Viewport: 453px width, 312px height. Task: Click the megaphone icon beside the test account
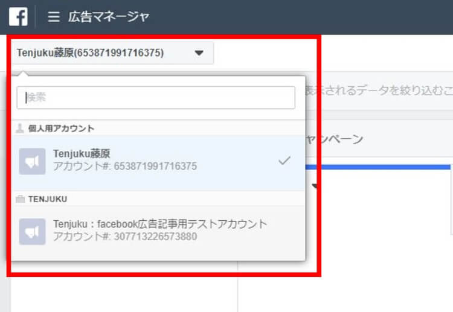pos(32,232)
